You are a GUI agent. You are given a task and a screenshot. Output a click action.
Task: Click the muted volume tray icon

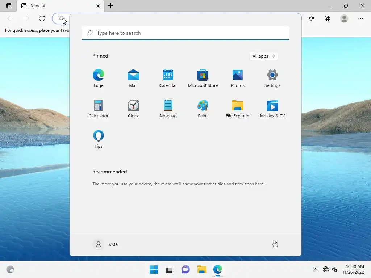click(335, 269)
